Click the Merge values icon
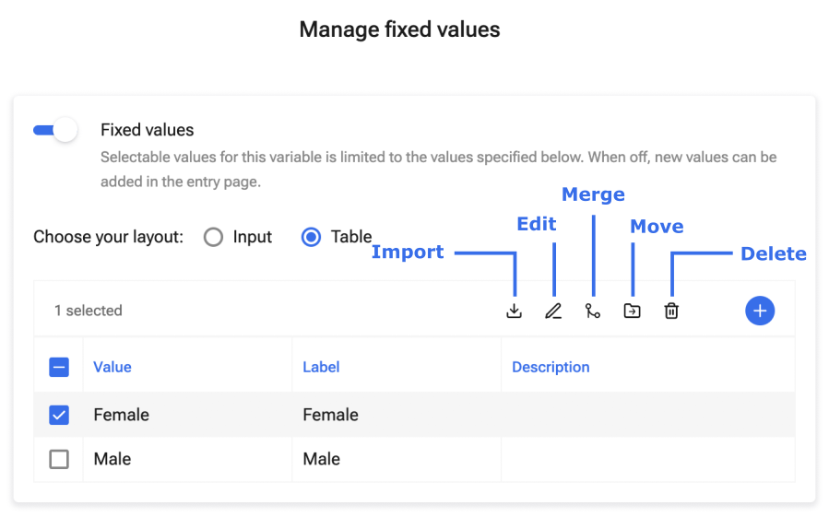This screenshot has height=517, width=829. coord(592,311)
